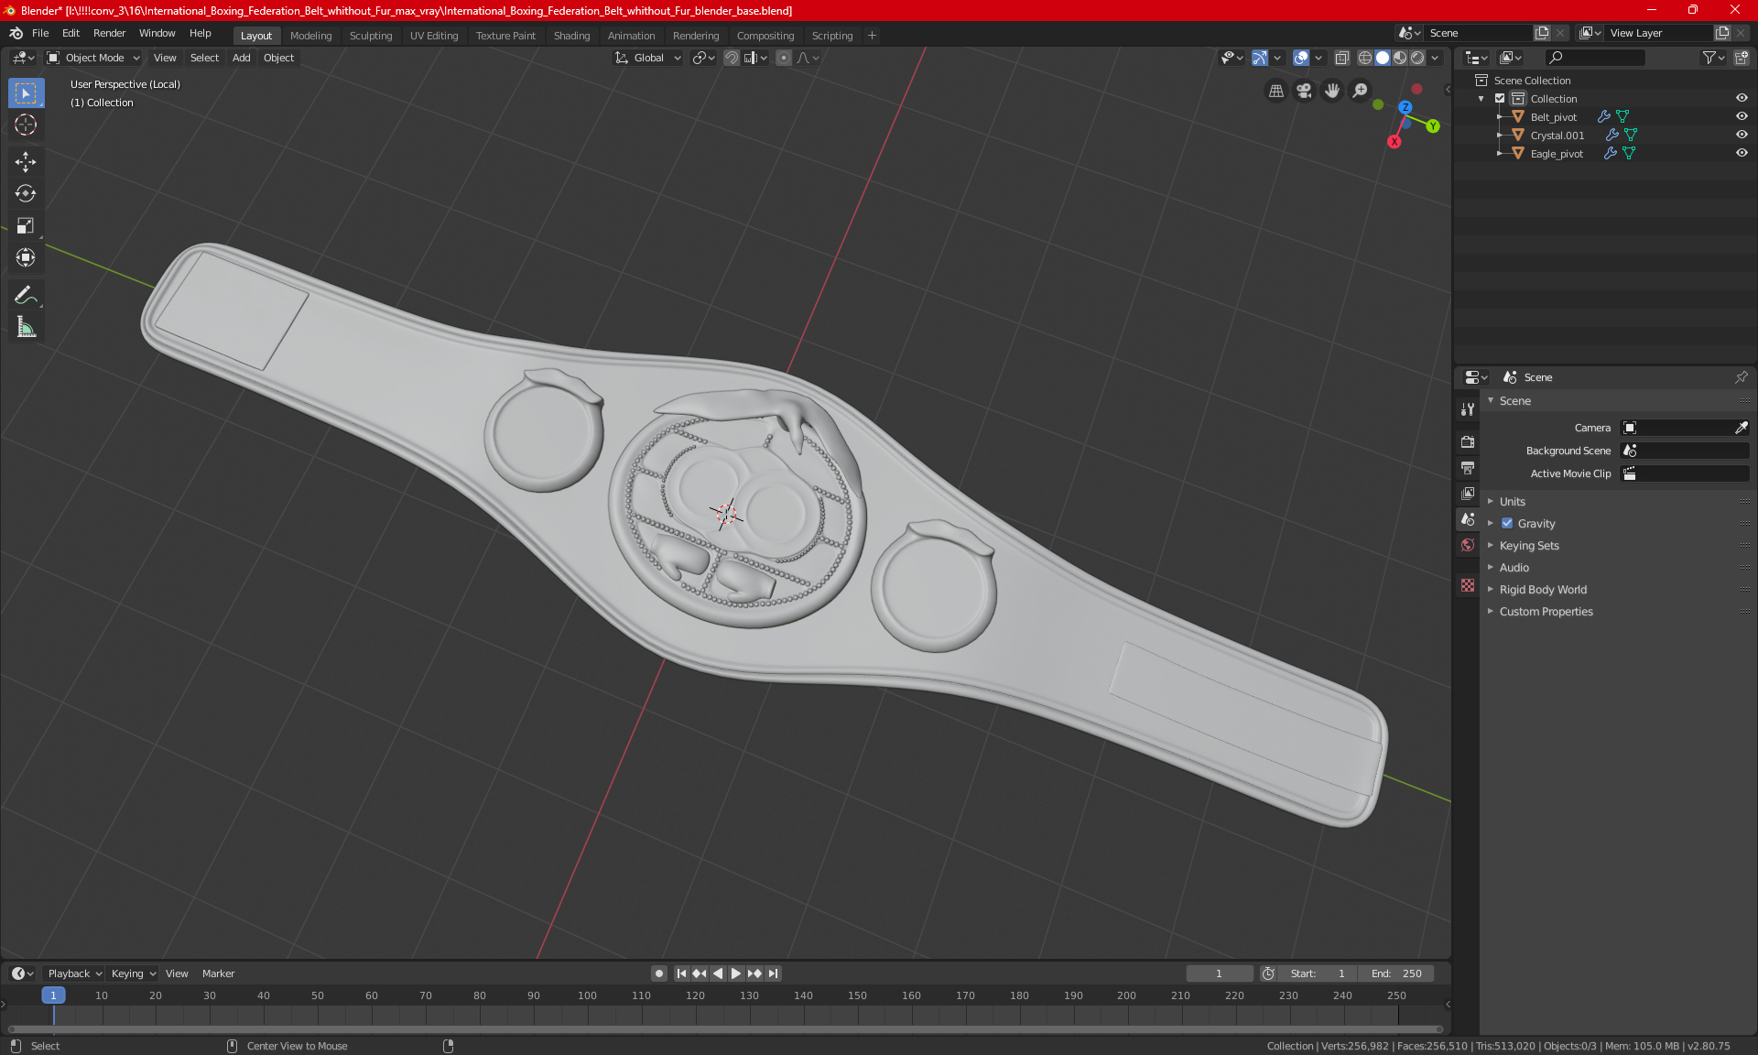
Task: Hide the Belt_pivot object
Action: pos(1742,117)
